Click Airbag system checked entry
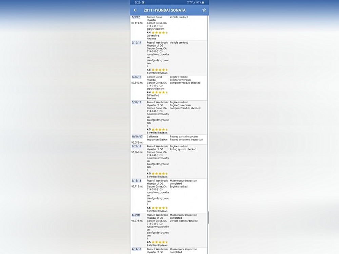Viewport: 339px width, 254px height. pos(183,149)
